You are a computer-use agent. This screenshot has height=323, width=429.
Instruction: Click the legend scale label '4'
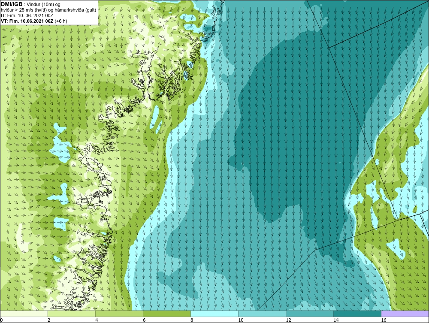point(97,320)
